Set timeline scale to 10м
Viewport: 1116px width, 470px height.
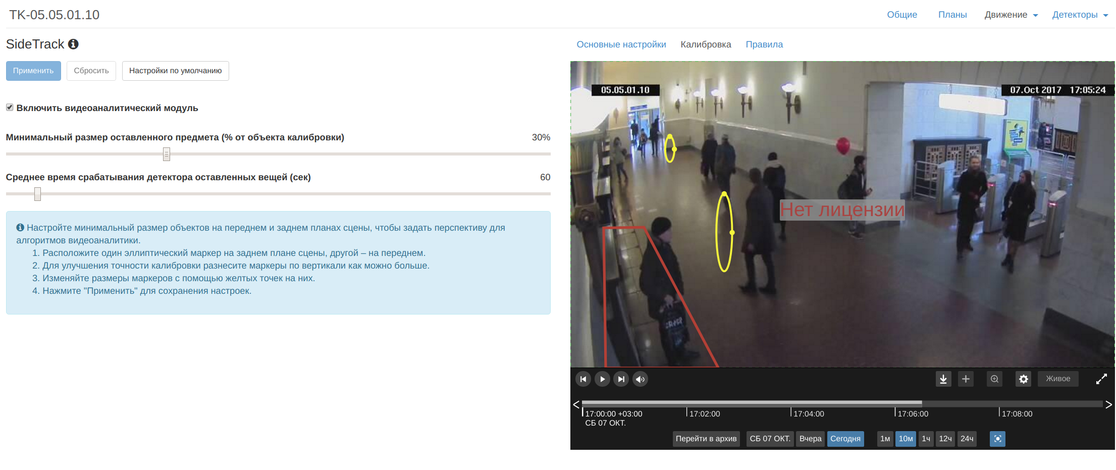coord(906,439)
